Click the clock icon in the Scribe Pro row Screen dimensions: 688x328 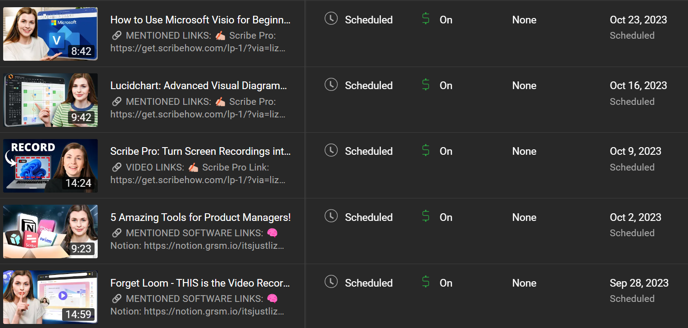(x=331, y=150)
